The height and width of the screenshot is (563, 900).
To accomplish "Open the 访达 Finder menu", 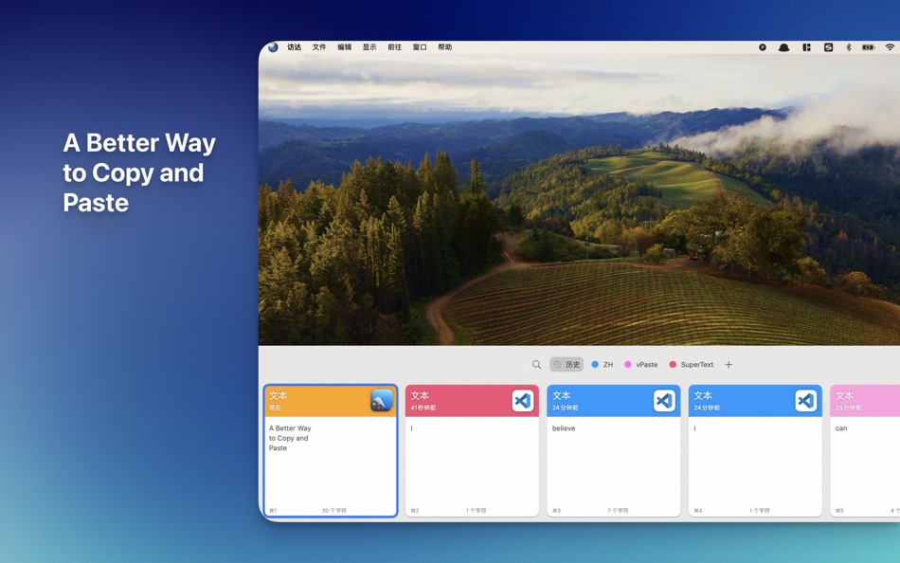I will (295, 47).
